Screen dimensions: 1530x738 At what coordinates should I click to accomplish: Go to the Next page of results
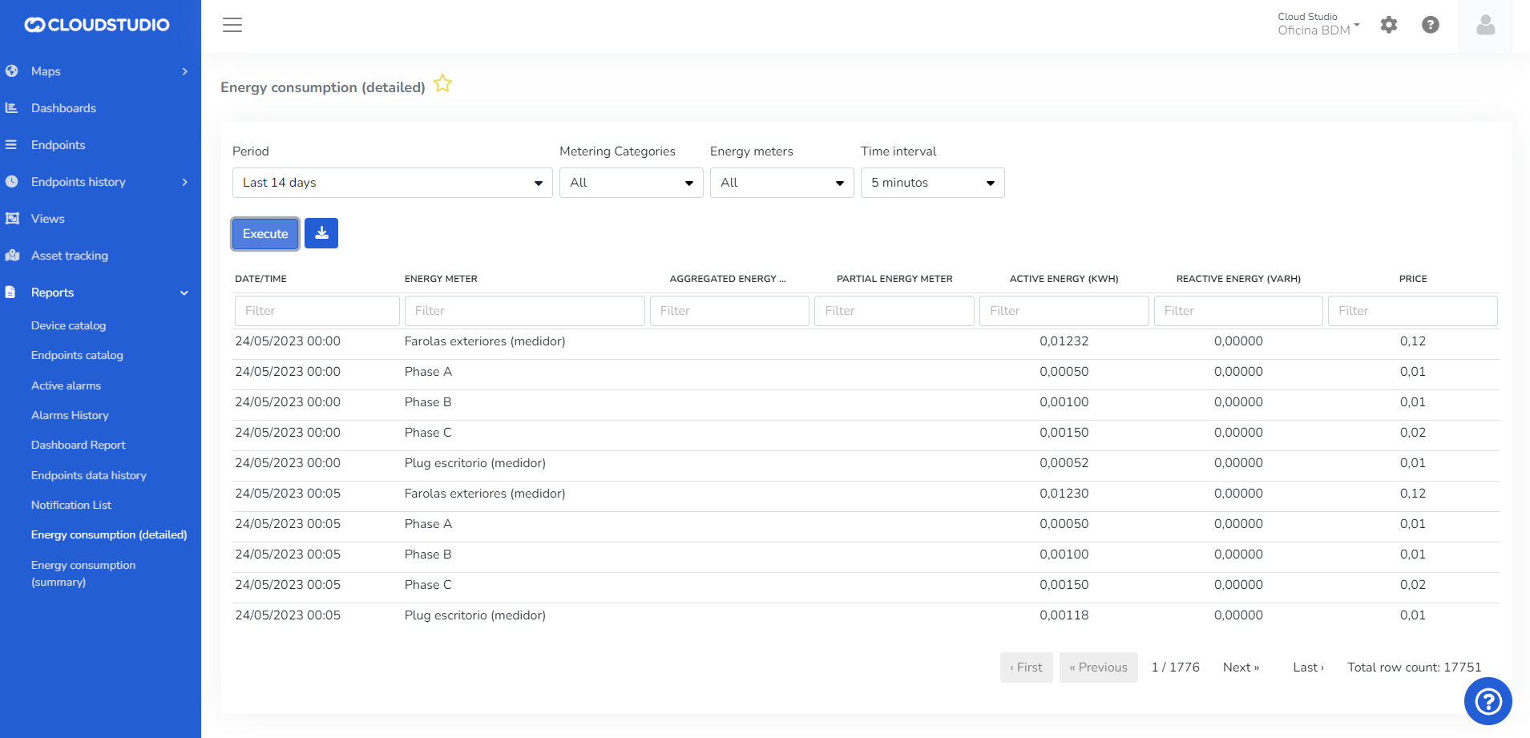click(x=1241, y=667)
